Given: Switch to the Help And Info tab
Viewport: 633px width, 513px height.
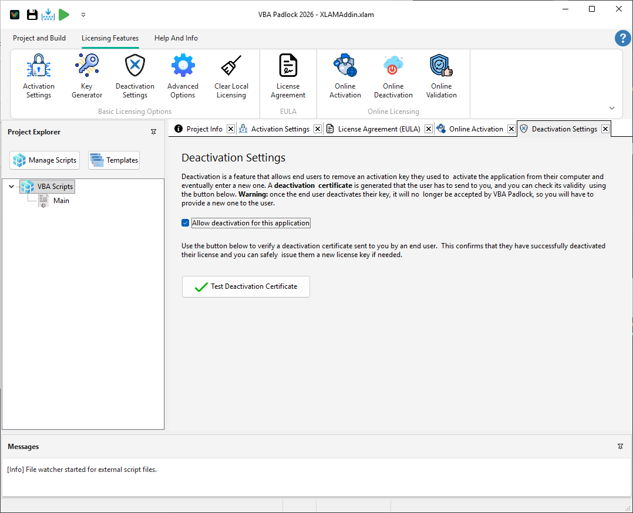Looking at the screenshot, I should click(176, 38).
